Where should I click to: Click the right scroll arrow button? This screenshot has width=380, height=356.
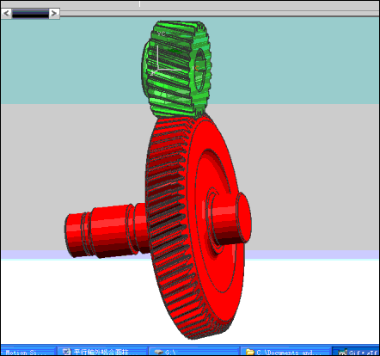(x=54, y=13)
